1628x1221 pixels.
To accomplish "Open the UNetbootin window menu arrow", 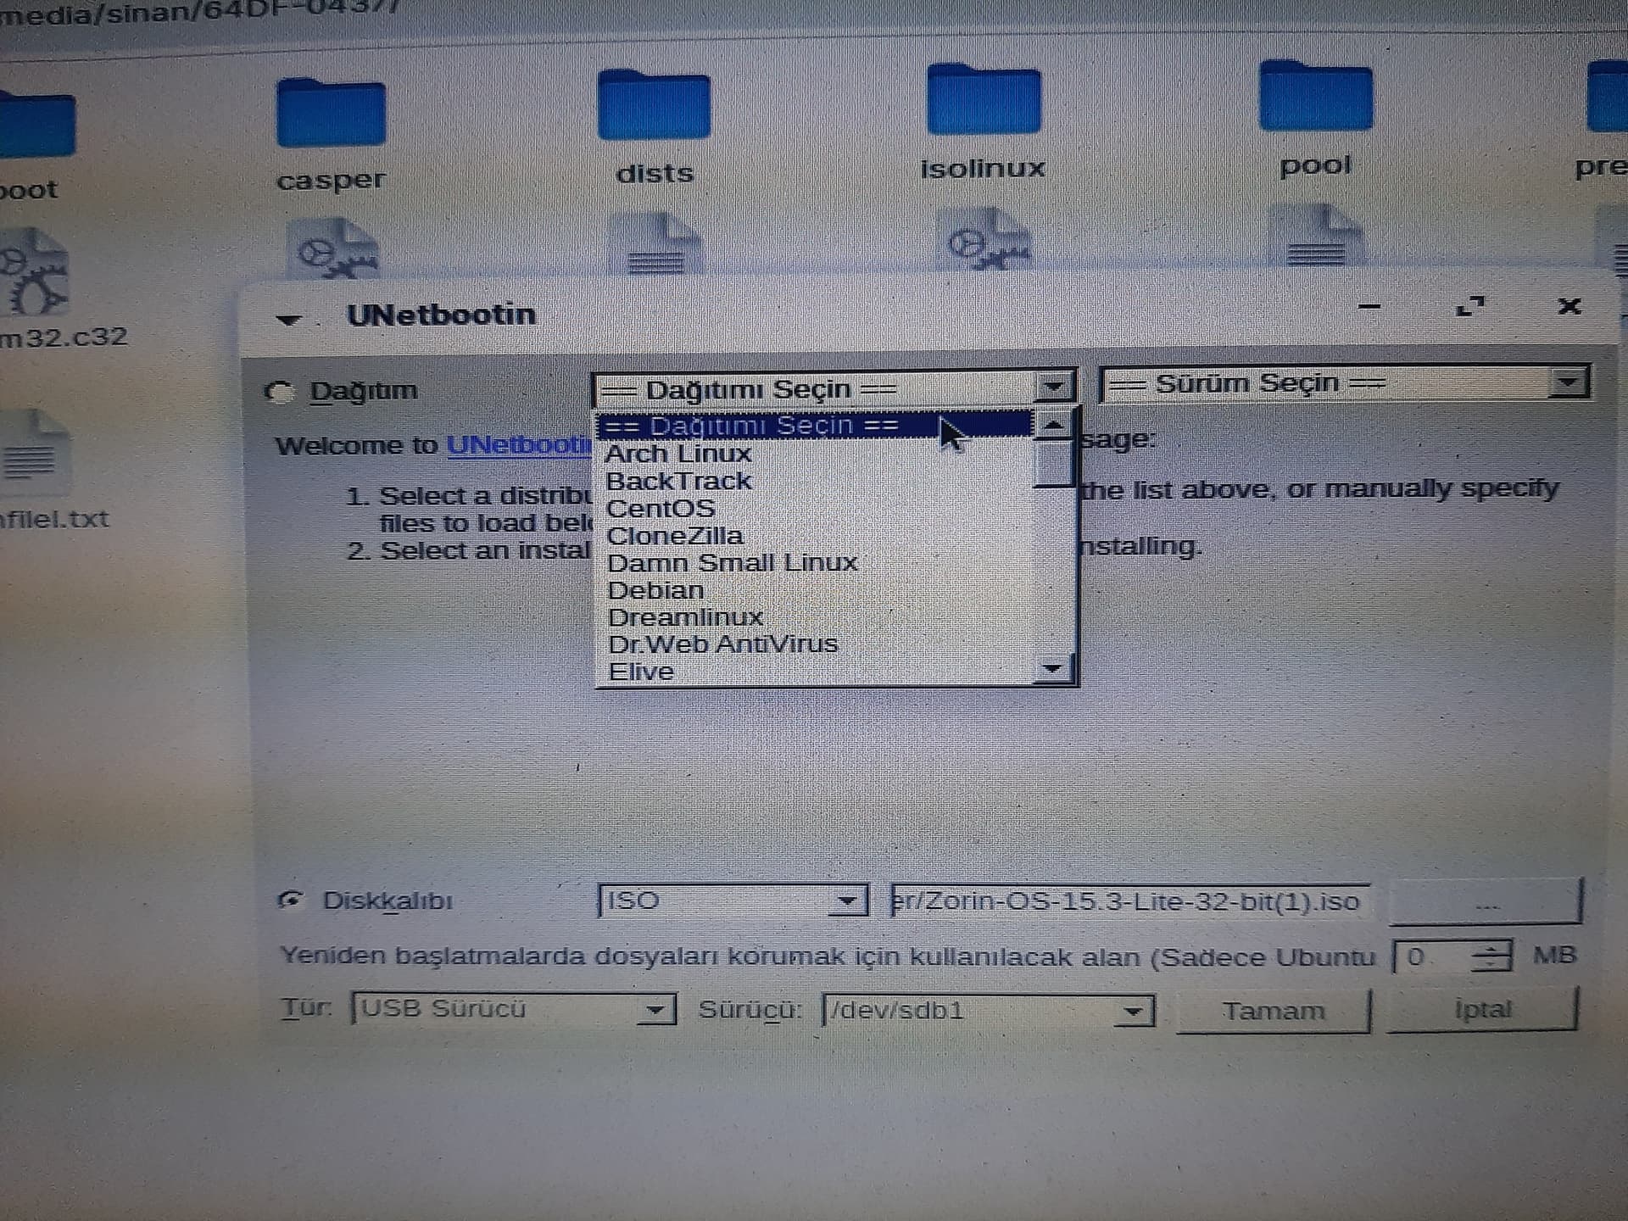I will (x=288, y=320).
